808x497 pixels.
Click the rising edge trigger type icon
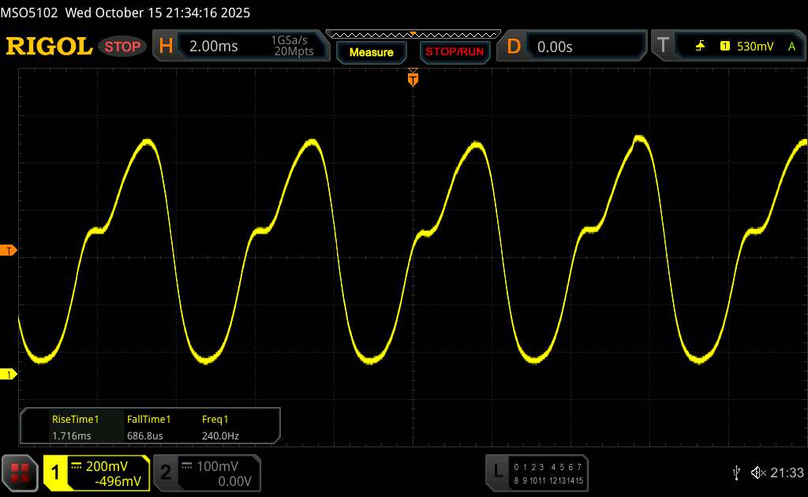click(700, 47)
